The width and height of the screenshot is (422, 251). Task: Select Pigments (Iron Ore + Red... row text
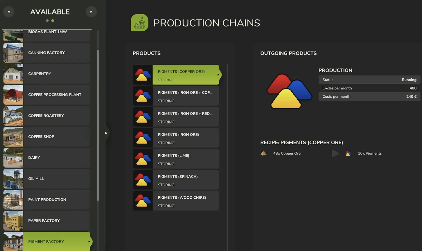(185, 114)
